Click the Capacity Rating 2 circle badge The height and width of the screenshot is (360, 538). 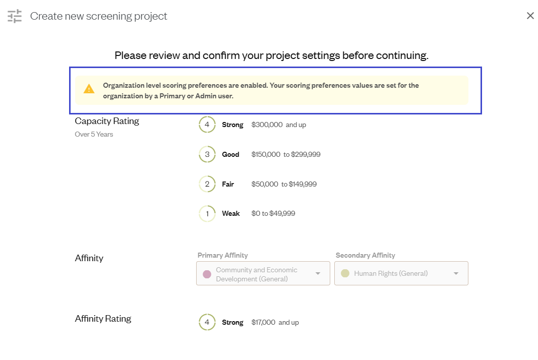pos(207,184)
